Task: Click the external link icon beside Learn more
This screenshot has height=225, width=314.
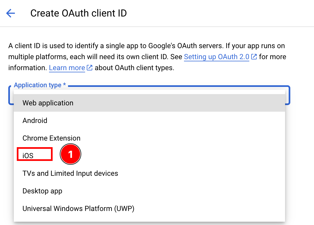Action: tap(89, 68)
